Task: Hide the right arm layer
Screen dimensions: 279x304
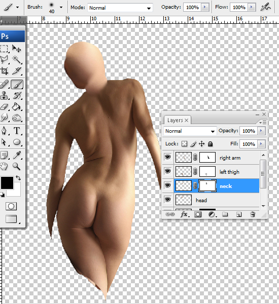Action: [167, 157]
